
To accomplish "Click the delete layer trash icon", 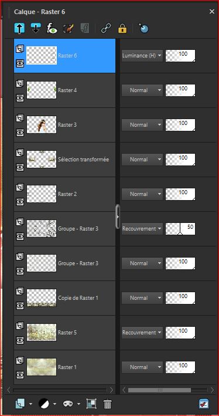I will tap(107, 404).
